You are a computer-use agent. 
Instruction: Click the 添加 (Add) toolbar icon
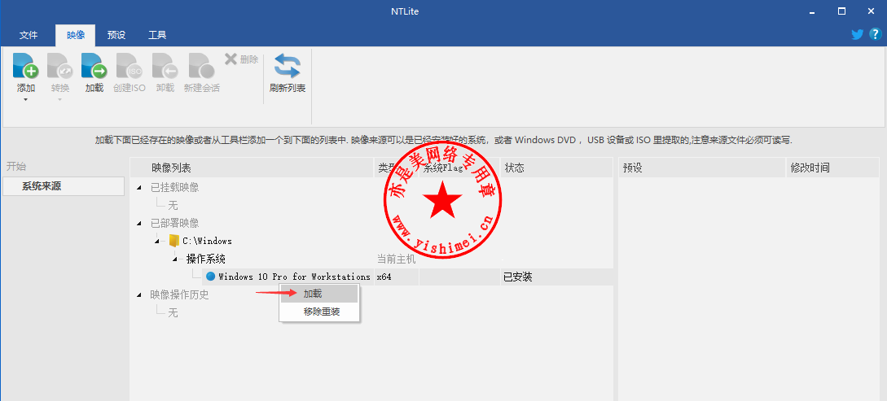pos(25,66)
